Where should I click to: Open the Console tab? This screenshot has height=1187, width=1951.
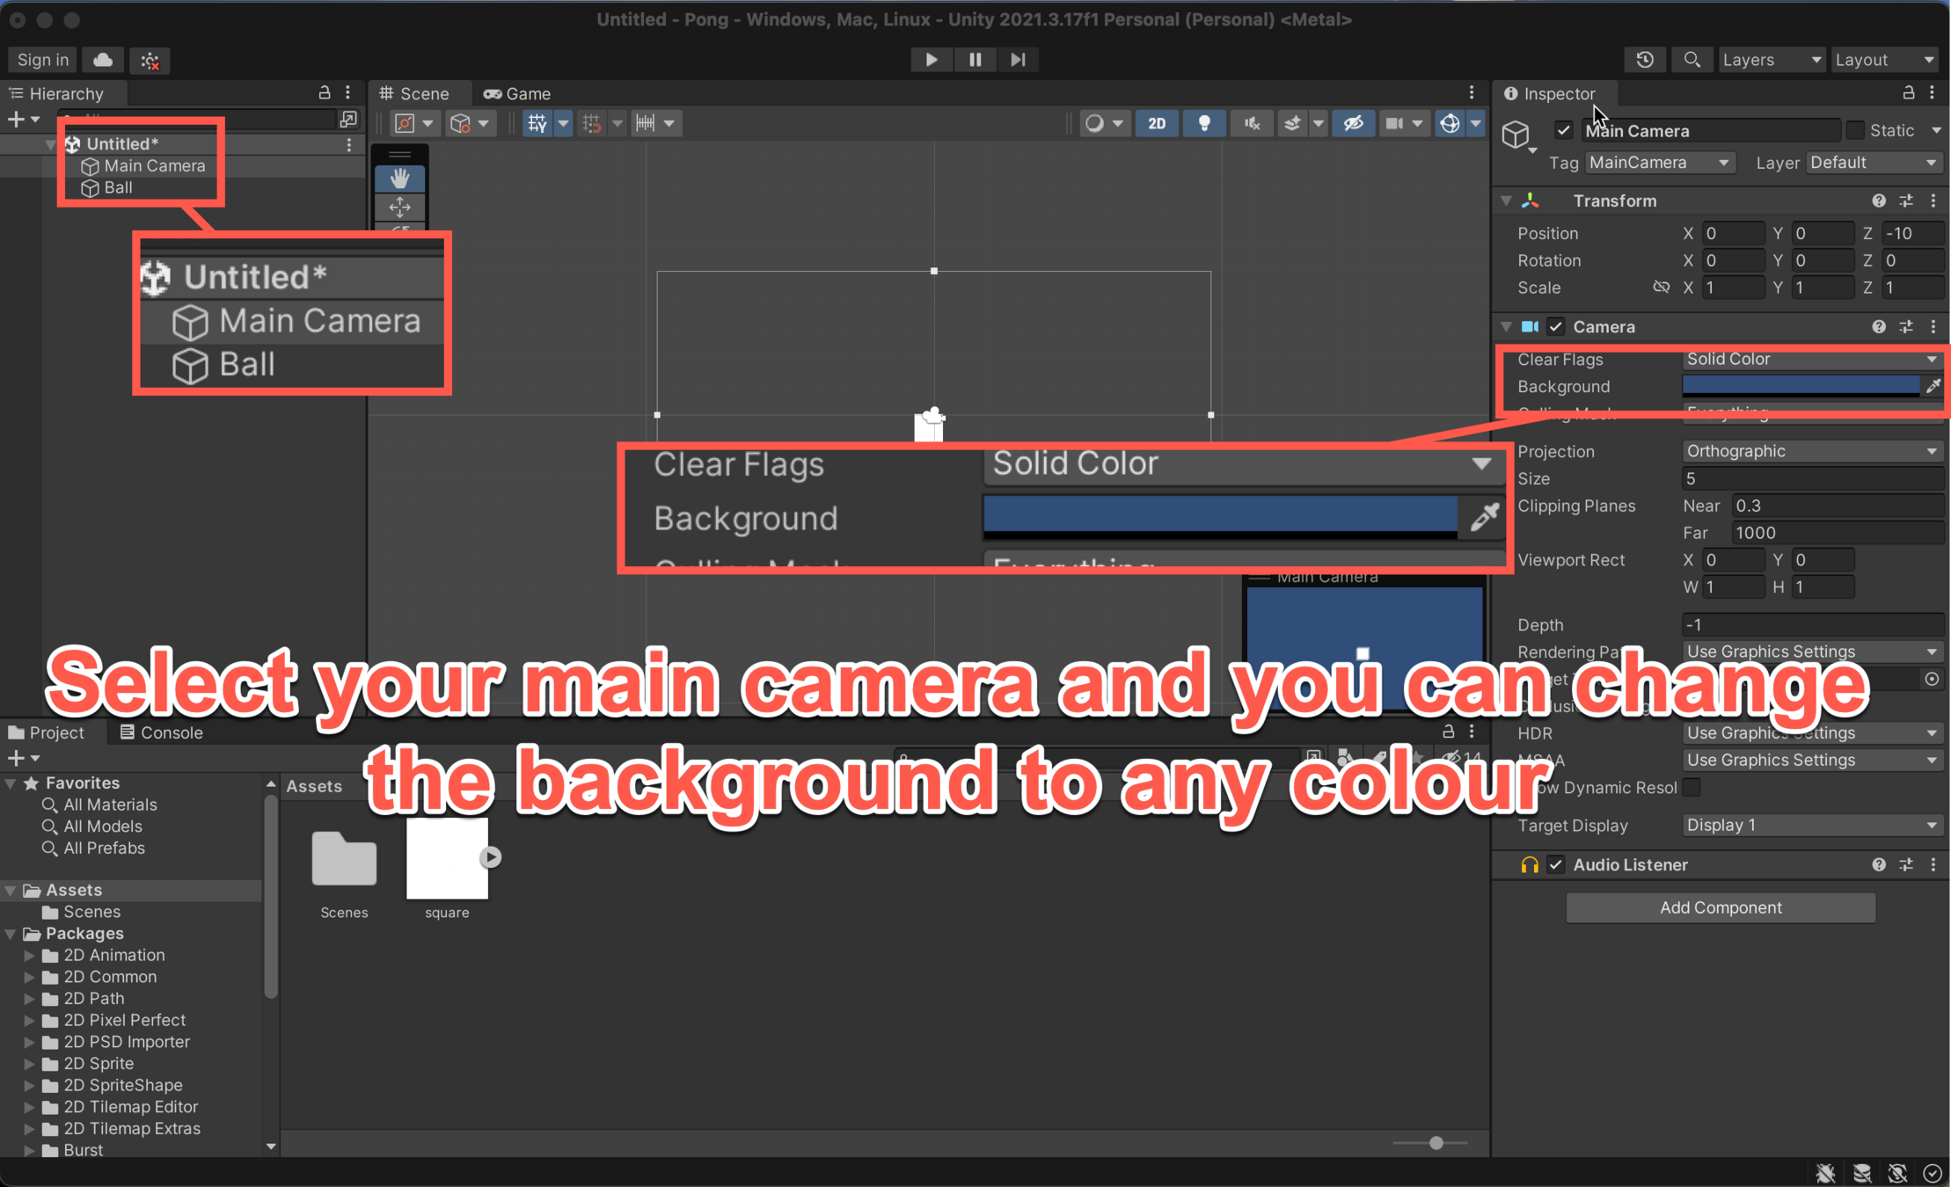(162, 732)
